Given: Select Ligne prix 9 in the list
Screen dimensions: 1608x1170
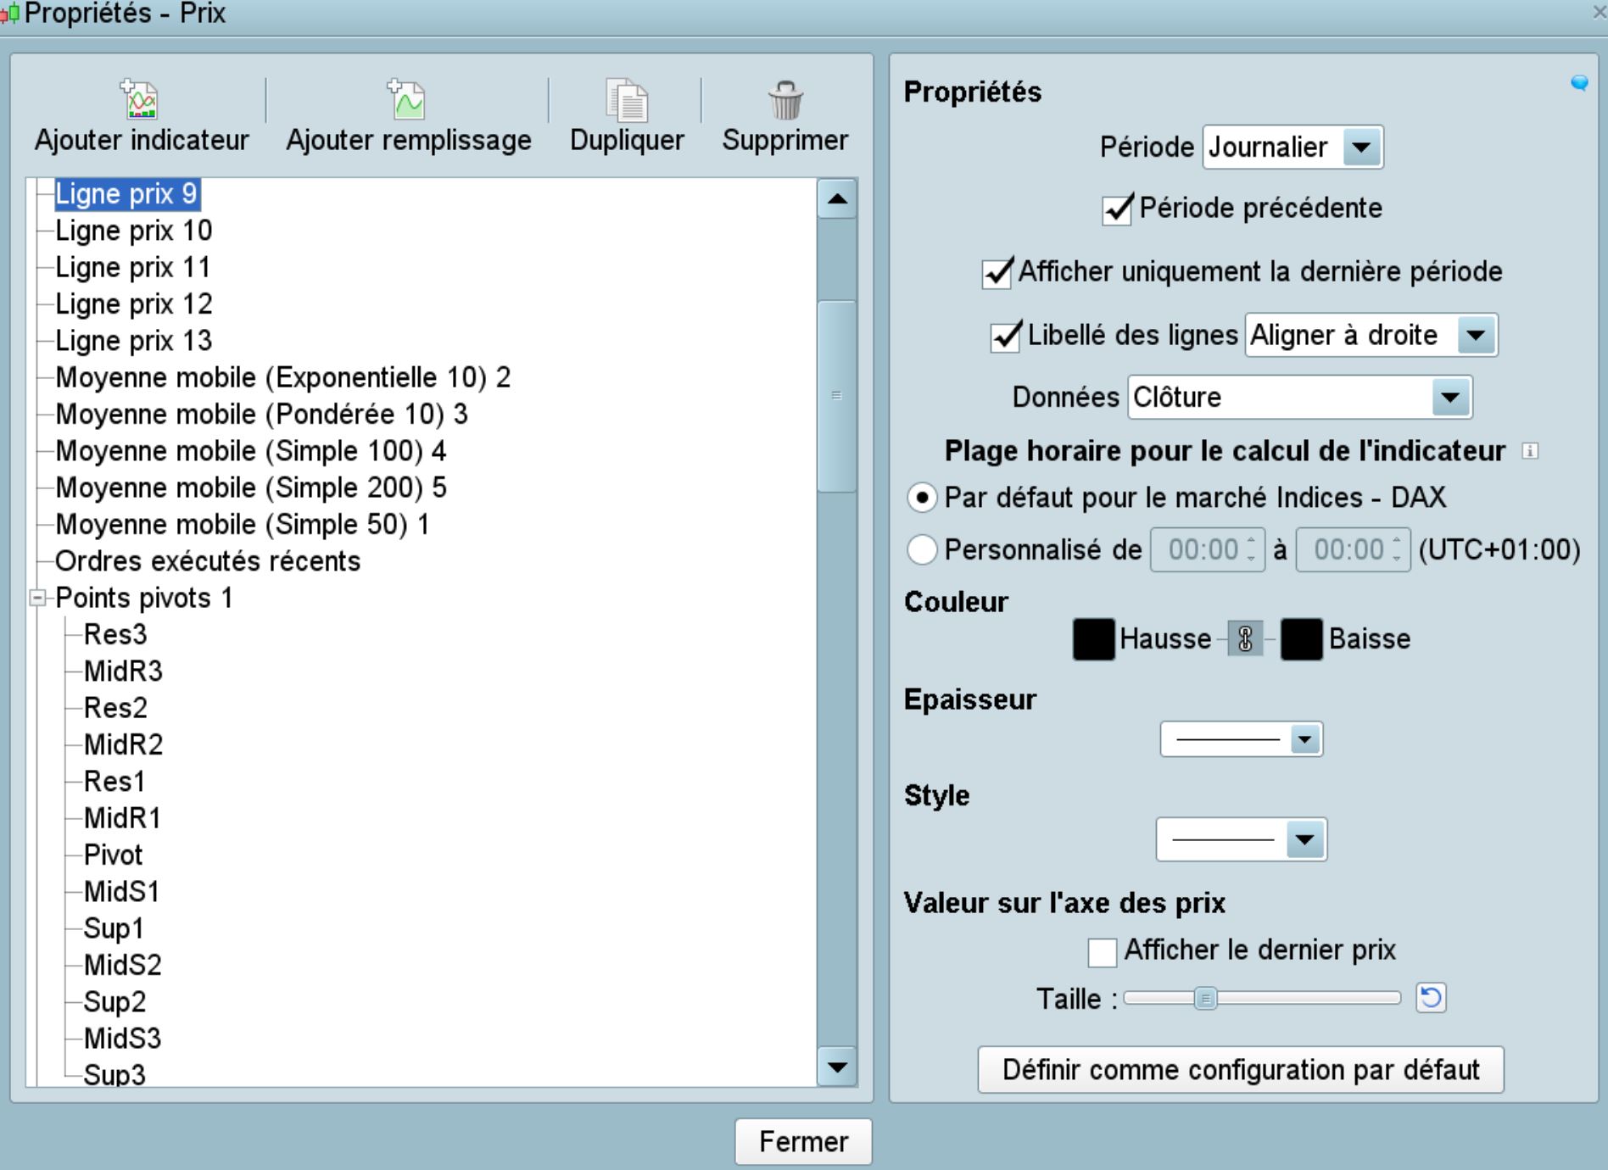Looking at the screenshot, I should pyautogui.click(x=127, y=194).
